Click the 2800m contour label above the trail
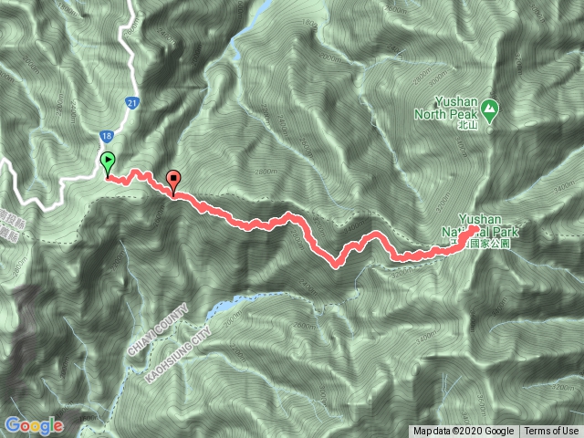The height and width of the screenshot is (438, 584). pyautogui.click(x=266, y=172)
